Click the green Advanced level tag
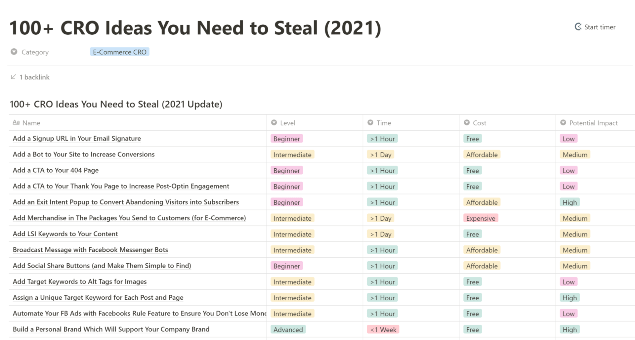The width and height of the screenshot is (635, 340). [288, 329]
